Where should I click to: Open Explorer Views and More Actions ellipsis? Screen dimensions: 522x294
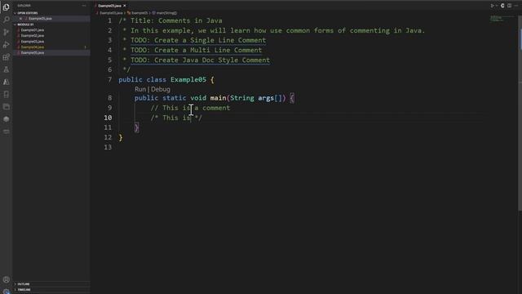[x=84, y=6]
